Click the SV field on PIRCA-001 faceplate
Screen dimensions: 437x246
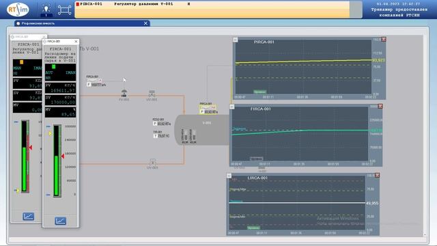point(27,96)
